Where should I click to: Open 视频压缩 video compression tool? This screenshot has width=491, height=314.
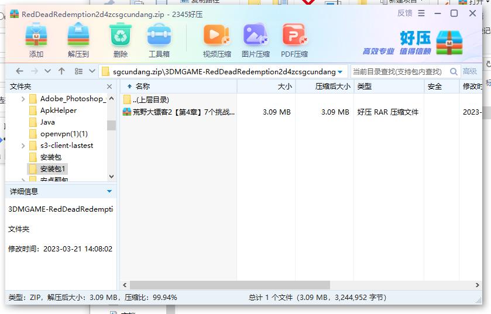tap(217, 35)
